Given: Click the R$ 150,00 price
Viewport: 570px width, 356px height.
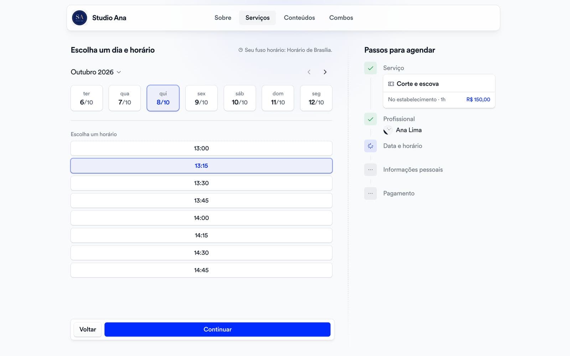Looking at the screenshot, I should tap(478, 100).
